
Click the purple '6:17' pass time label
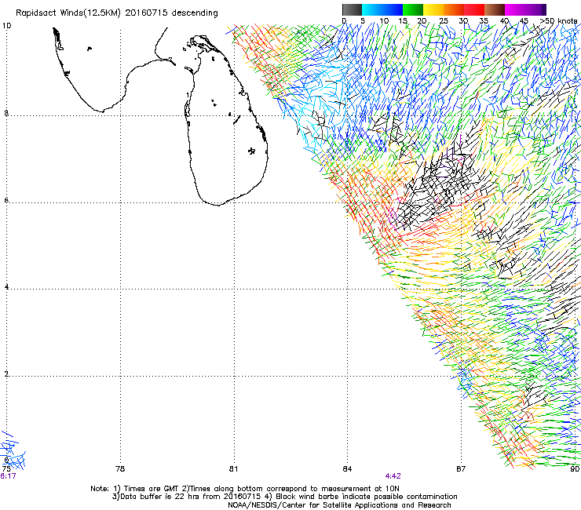tap(8, 476)
